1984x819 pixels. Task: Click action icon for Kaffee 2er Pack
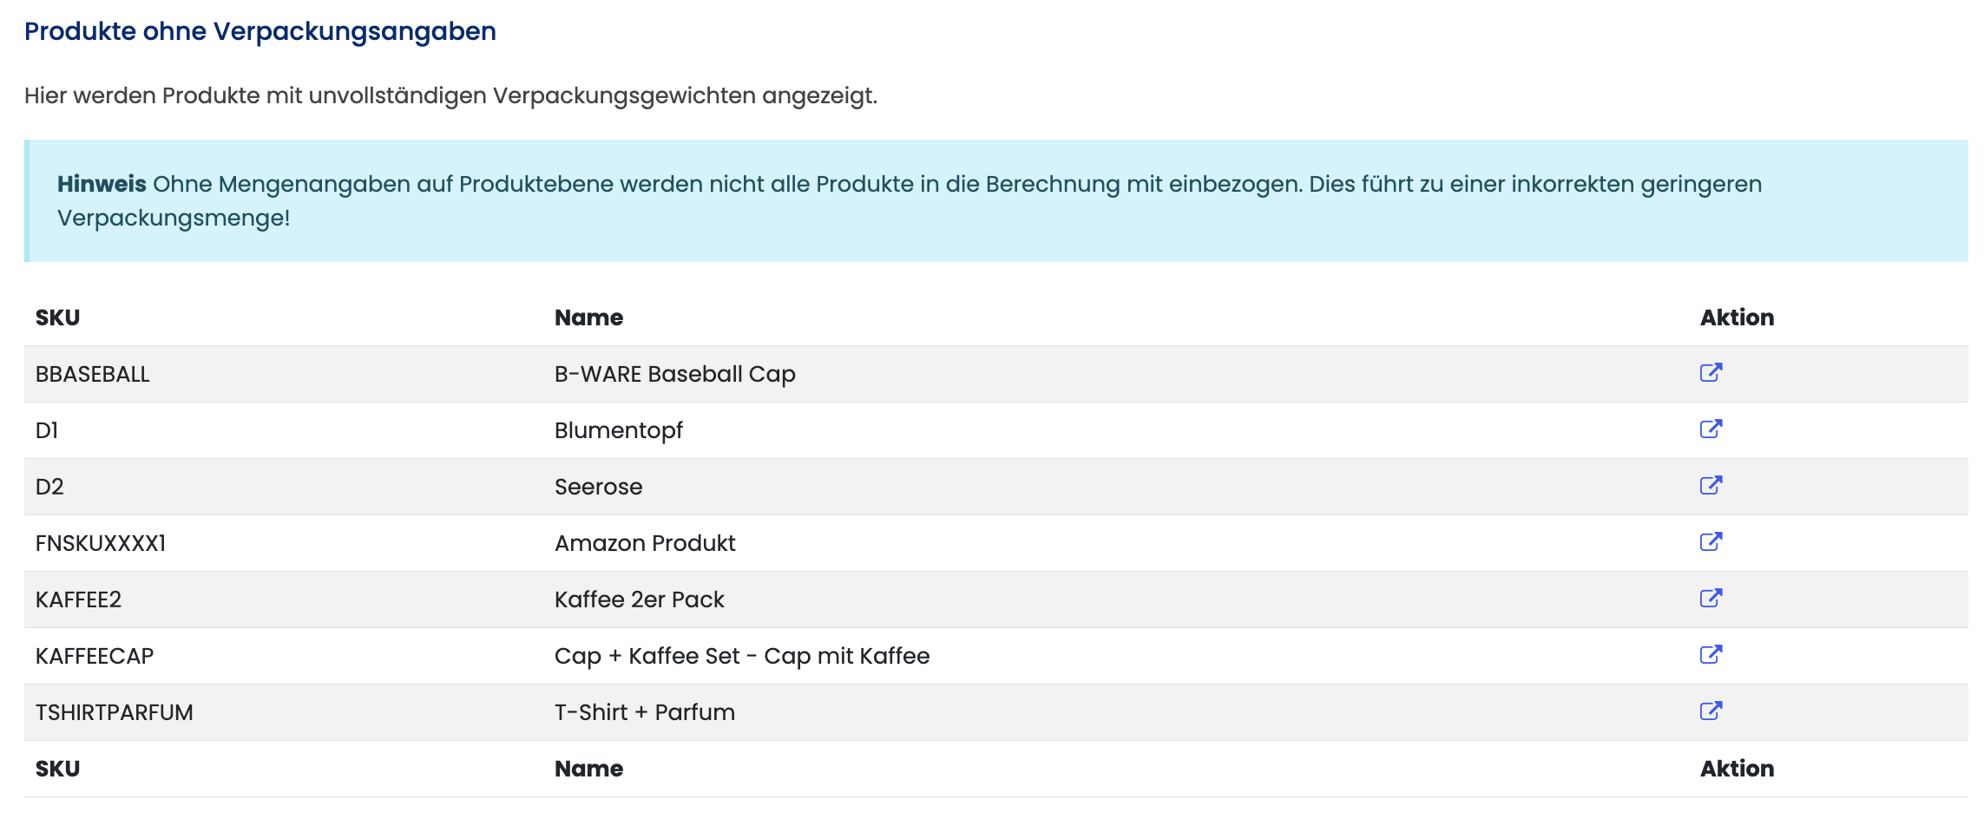[1711, 599]
